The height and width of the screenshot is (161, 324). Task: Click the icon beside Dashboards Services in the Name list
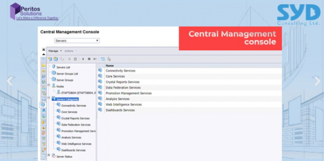point(100,110)
